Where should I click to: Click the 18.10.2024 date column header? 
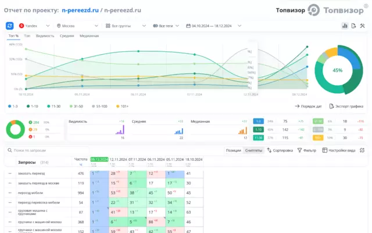click(x=194, y=159)
